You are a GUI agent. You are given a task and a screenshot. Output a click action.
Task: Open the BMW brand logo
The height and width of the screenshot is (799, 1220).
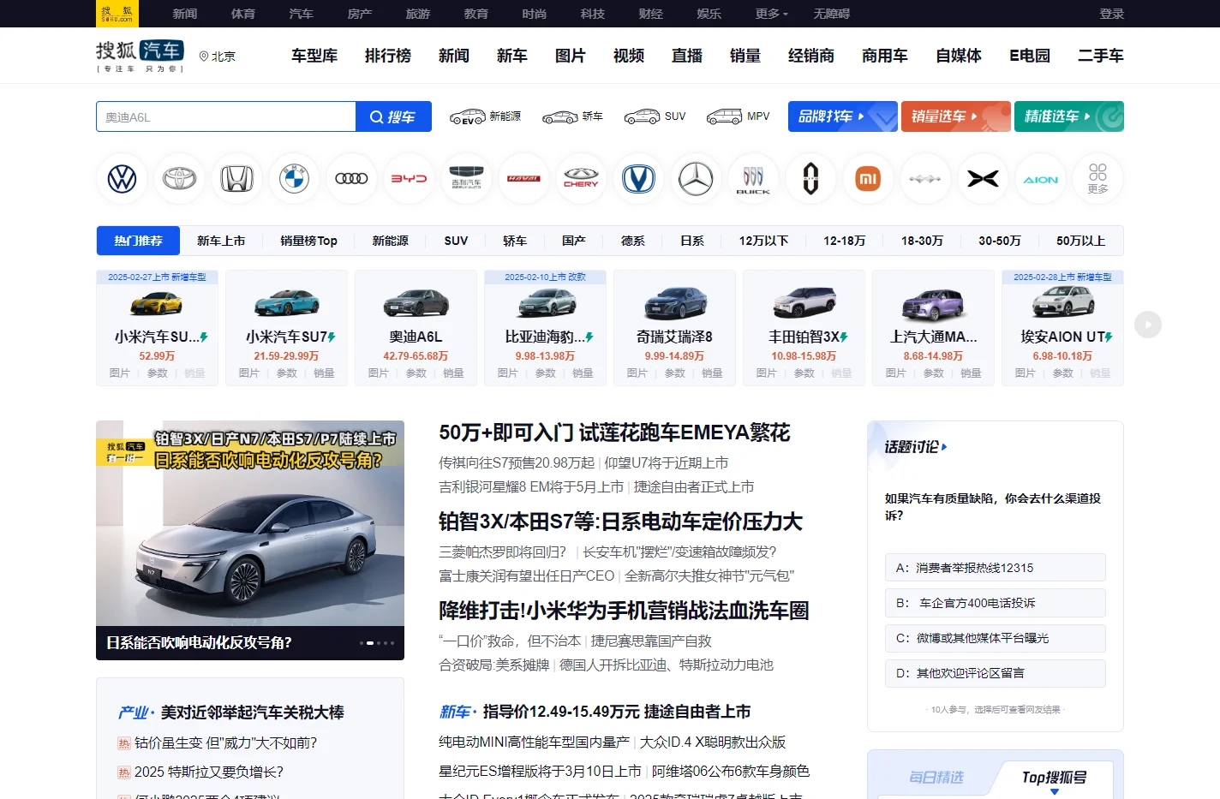point(294,179)
